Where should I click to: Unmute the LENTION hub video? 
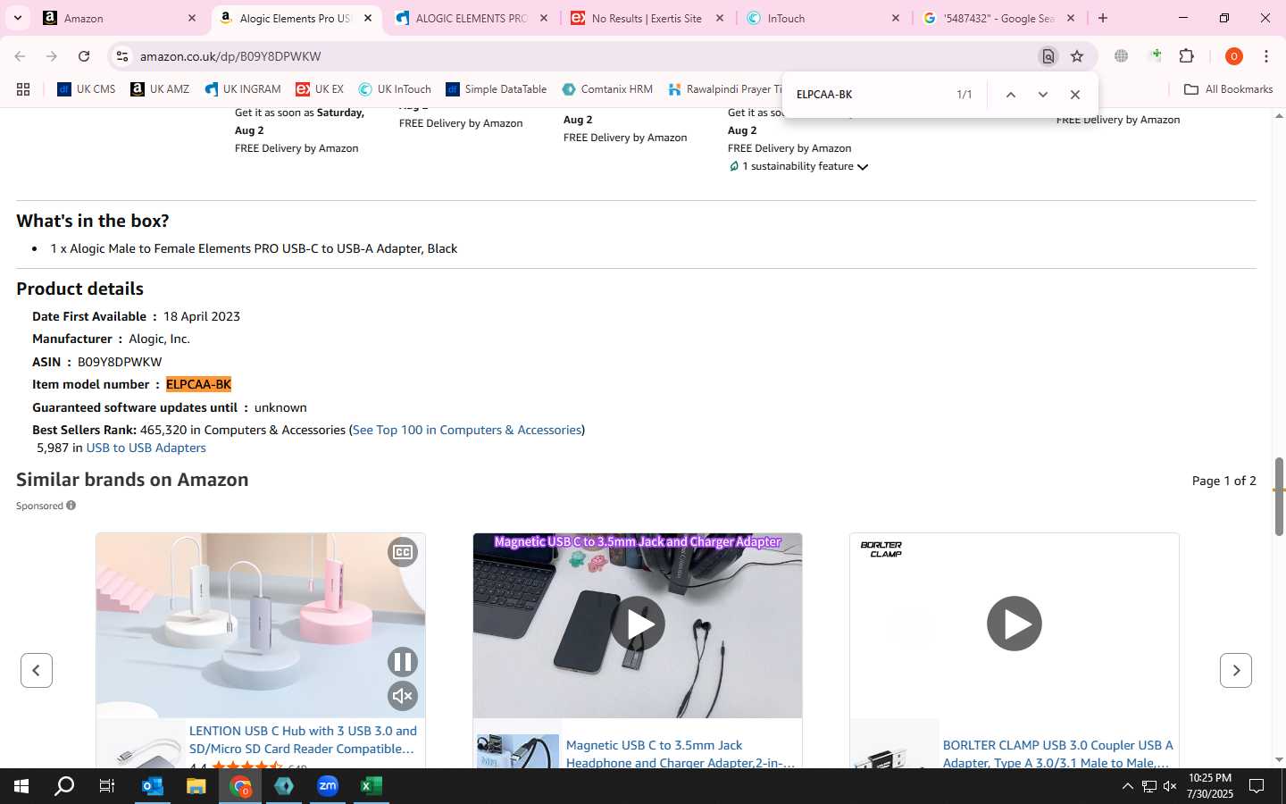point(403,696)
